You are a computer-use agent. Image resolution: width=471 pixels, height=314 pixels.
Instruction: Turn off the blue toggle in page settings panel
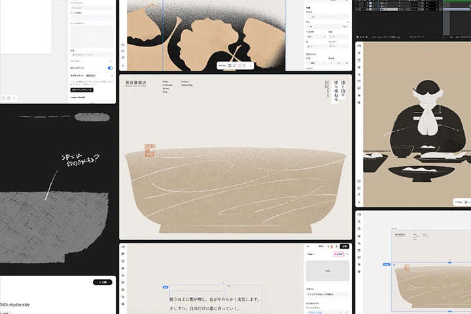pos(111,68)
